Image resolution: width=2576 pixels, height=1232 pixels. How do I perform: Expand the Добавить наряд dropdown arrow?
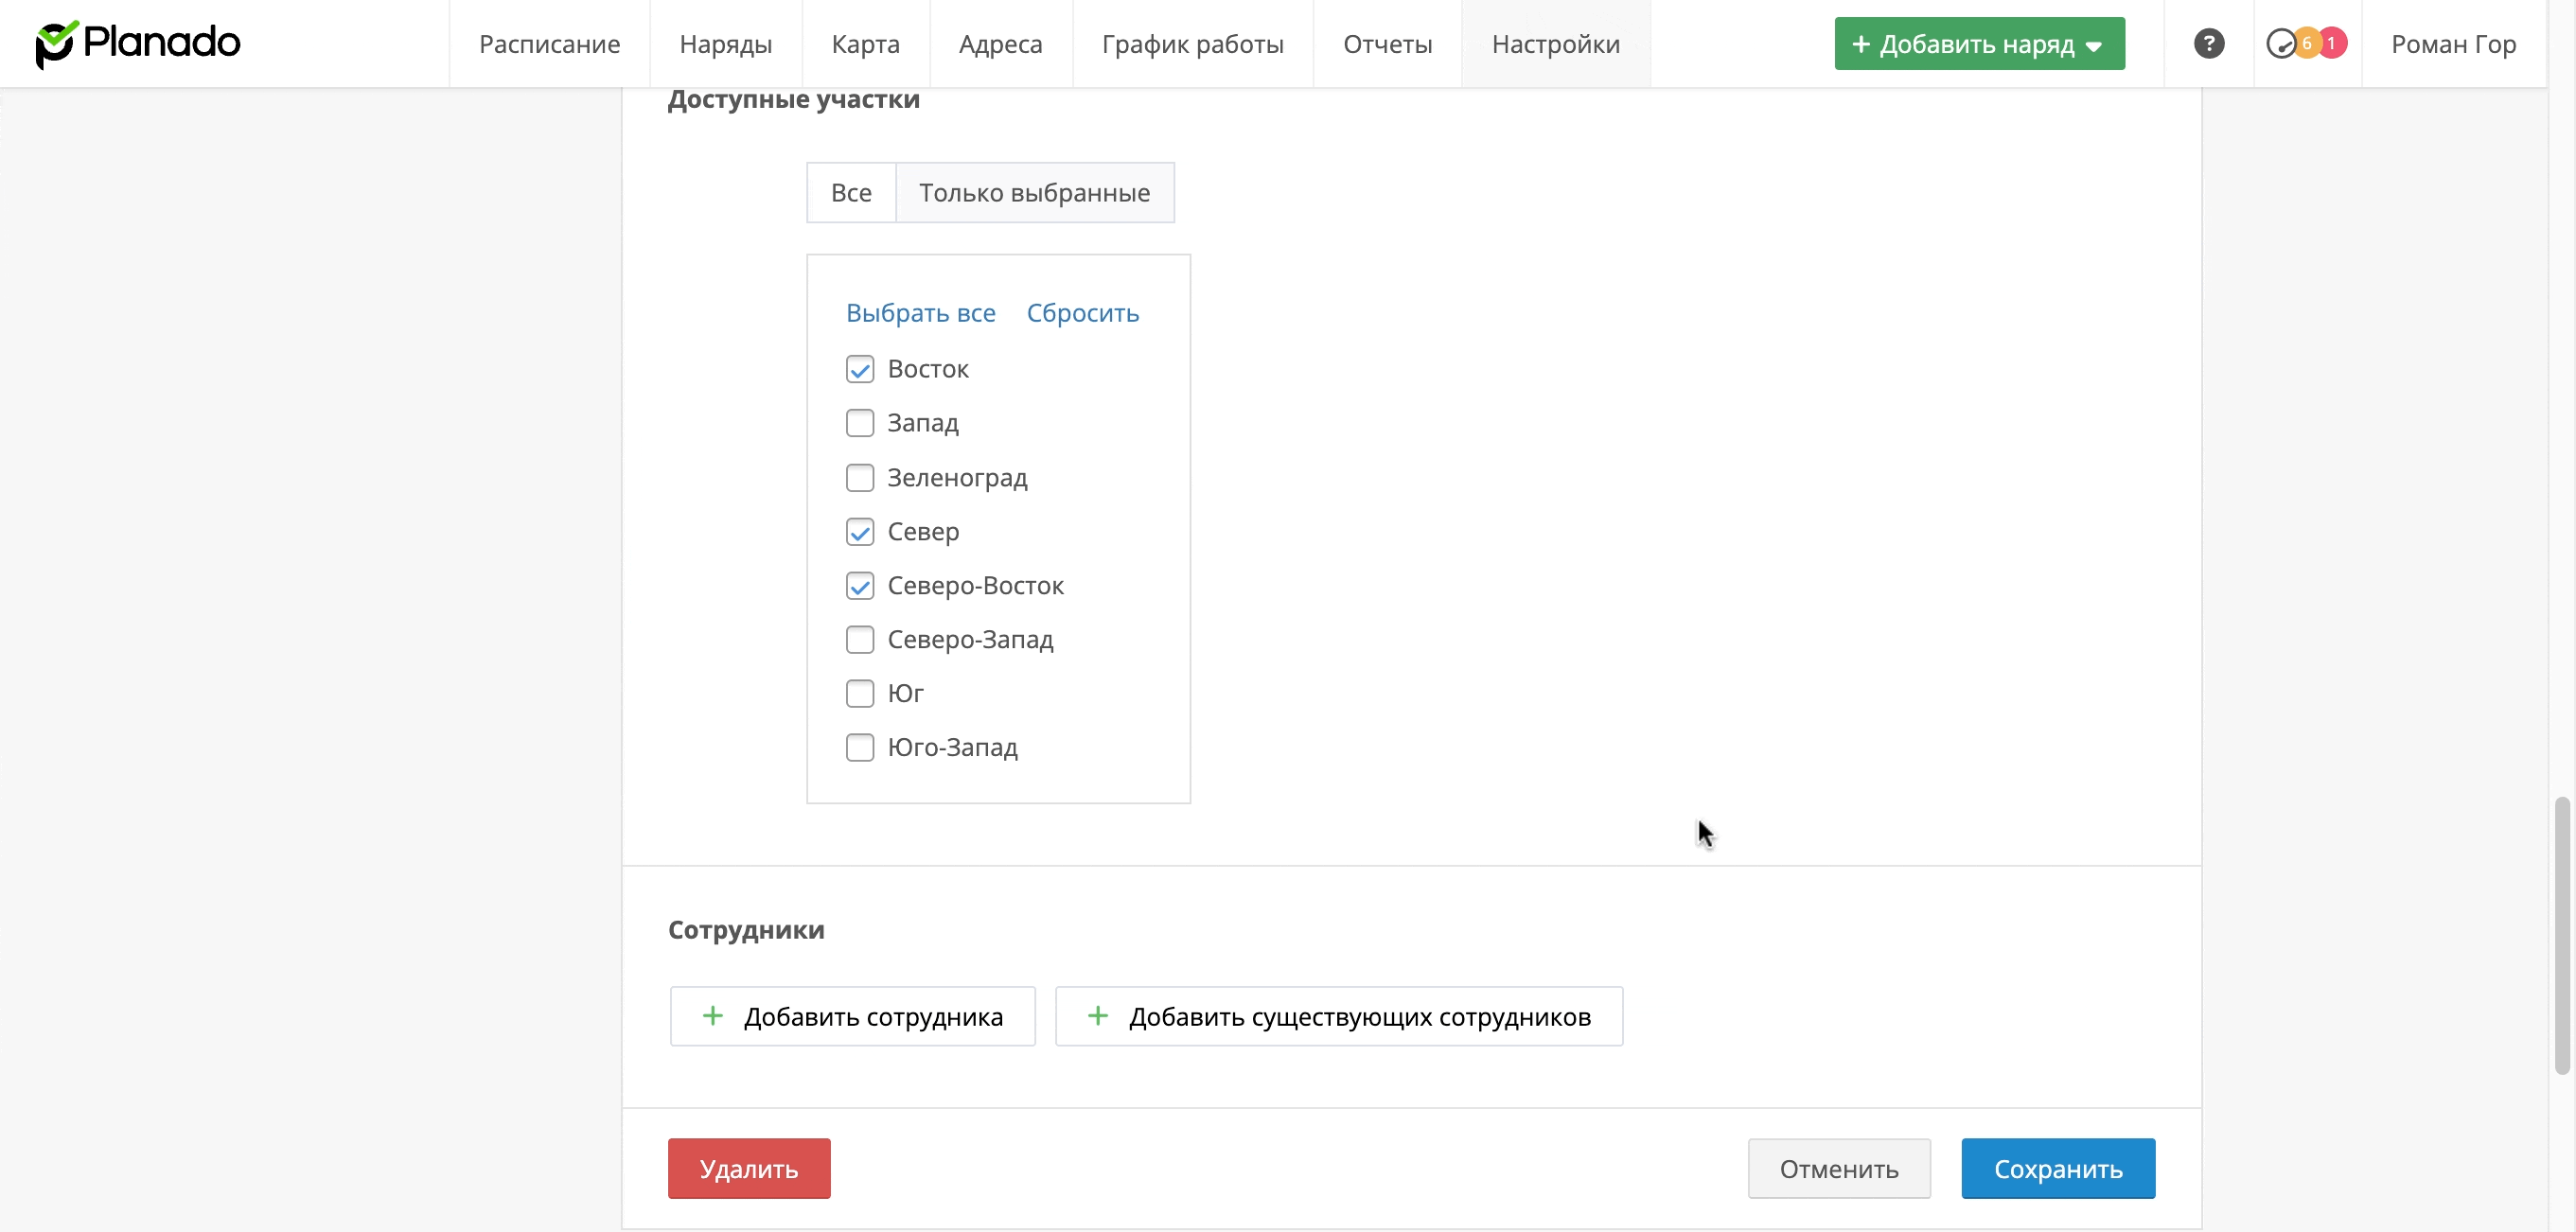pos(2094,46)
